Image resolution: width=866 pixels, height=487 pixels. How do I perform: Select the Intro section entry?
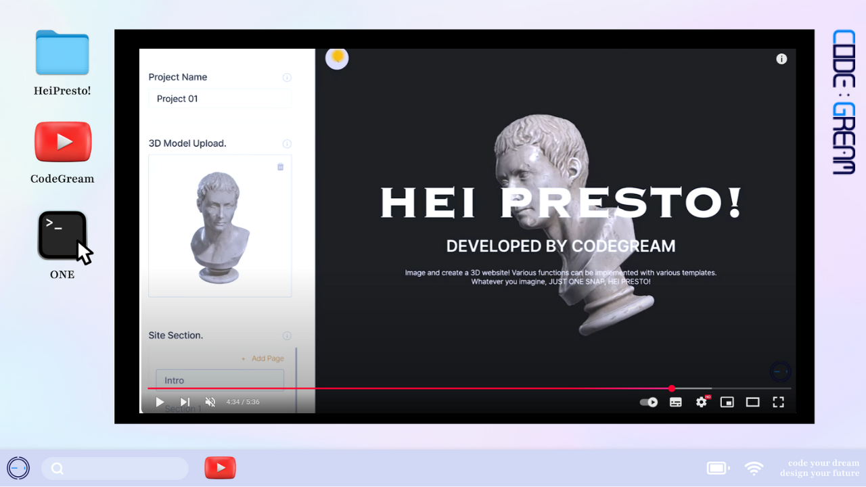[220, 380]
